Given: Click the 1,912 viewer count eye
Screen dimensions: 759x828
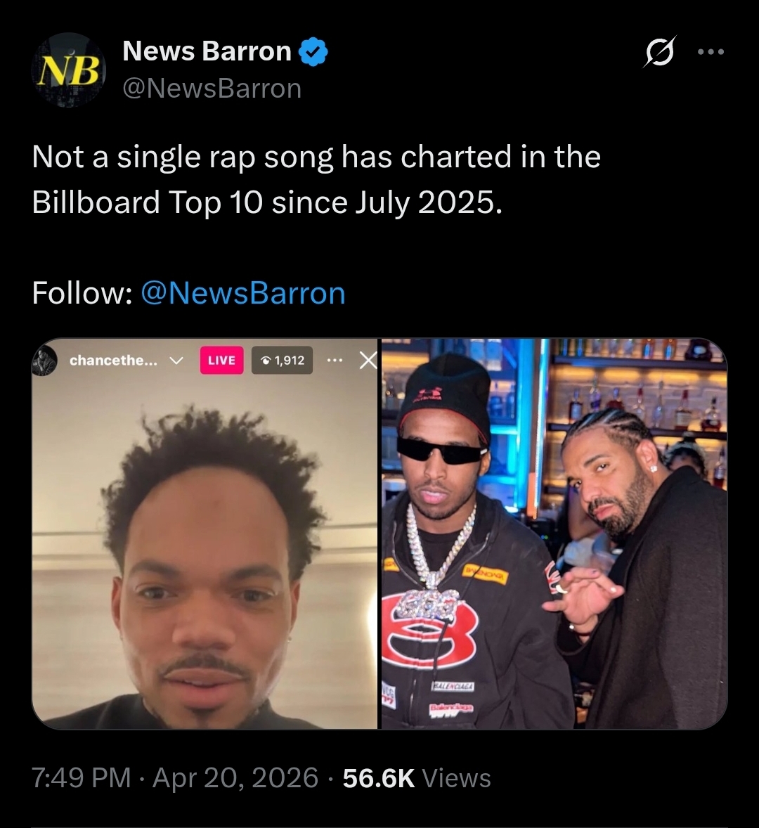Looking at the screenshot, I should [x=283, y=360].
